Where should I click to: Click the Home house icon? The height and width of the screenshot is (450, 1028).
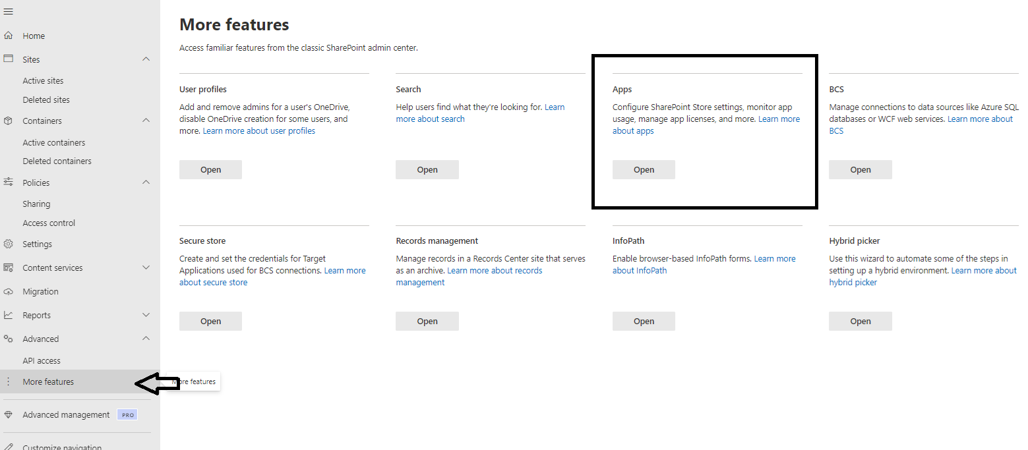[x=9, y=36]
